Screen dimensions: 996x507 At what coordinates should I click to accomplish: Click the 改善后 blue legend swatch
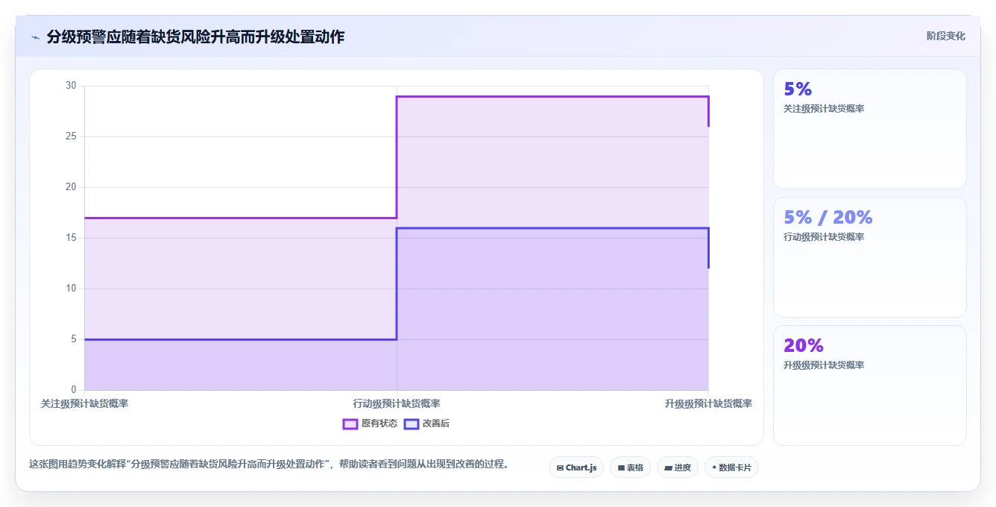412,423
